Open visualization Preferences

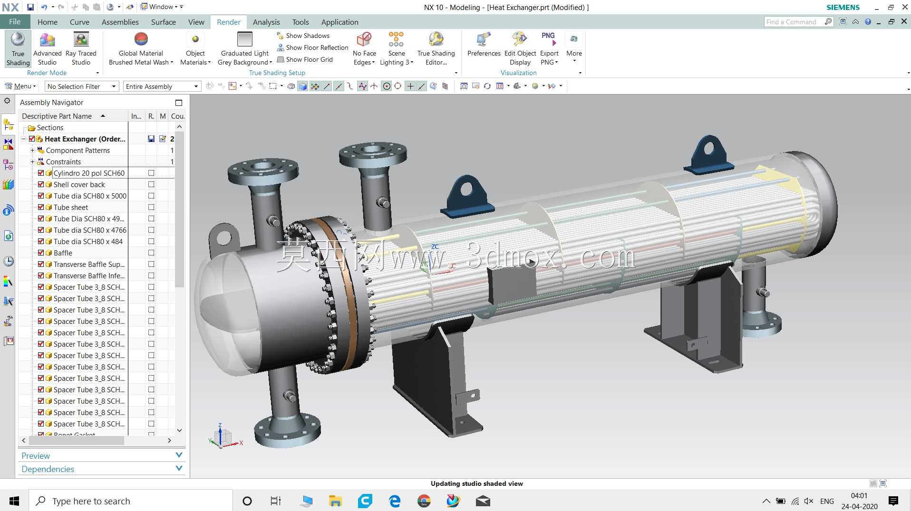click(484, 45)
